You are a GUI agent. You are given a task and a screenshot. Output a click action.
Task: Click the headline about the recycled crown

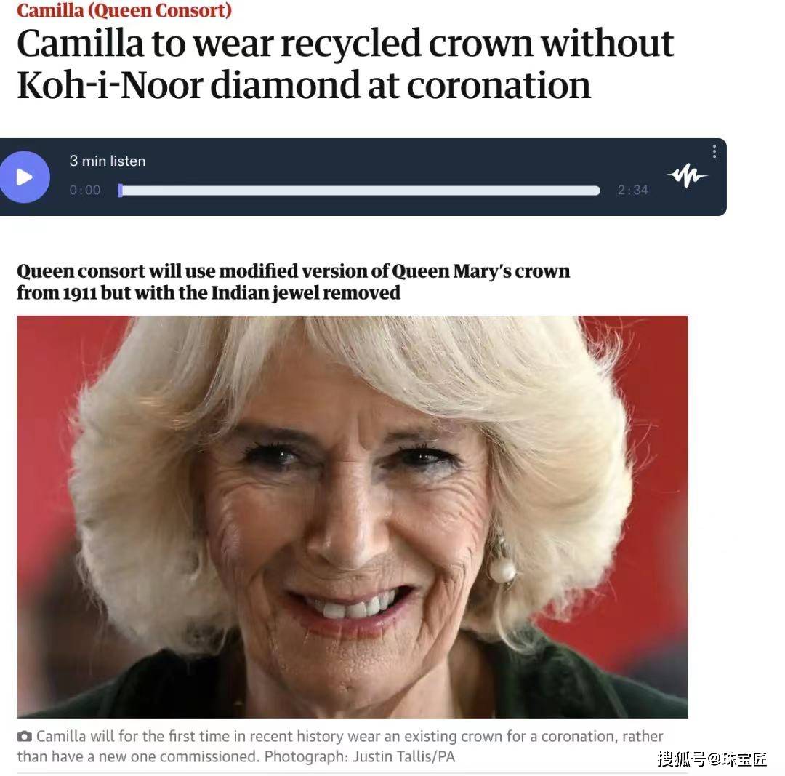coord(345,64)
